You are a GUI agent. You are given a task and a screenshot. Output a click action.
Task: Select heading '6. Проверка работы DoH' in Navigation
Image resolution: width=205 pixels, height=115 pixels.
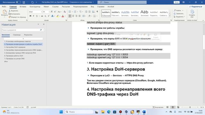pyautogui.click(x=14, y=56)
